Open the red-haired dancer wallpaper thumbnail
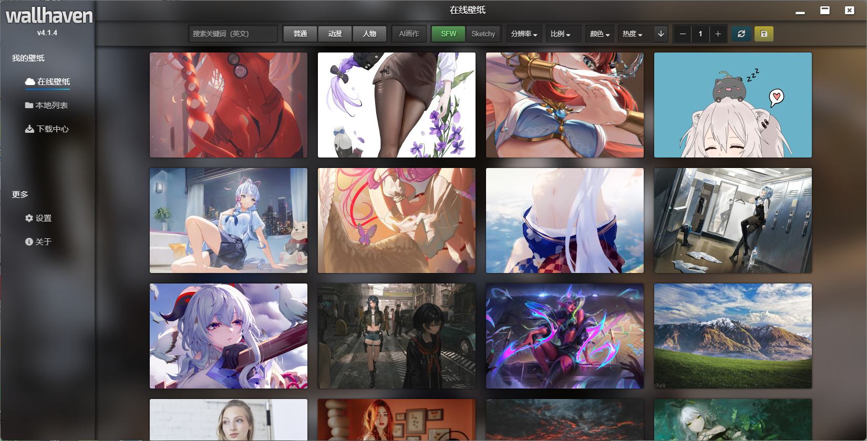867x441 pixels. [565, 105]
